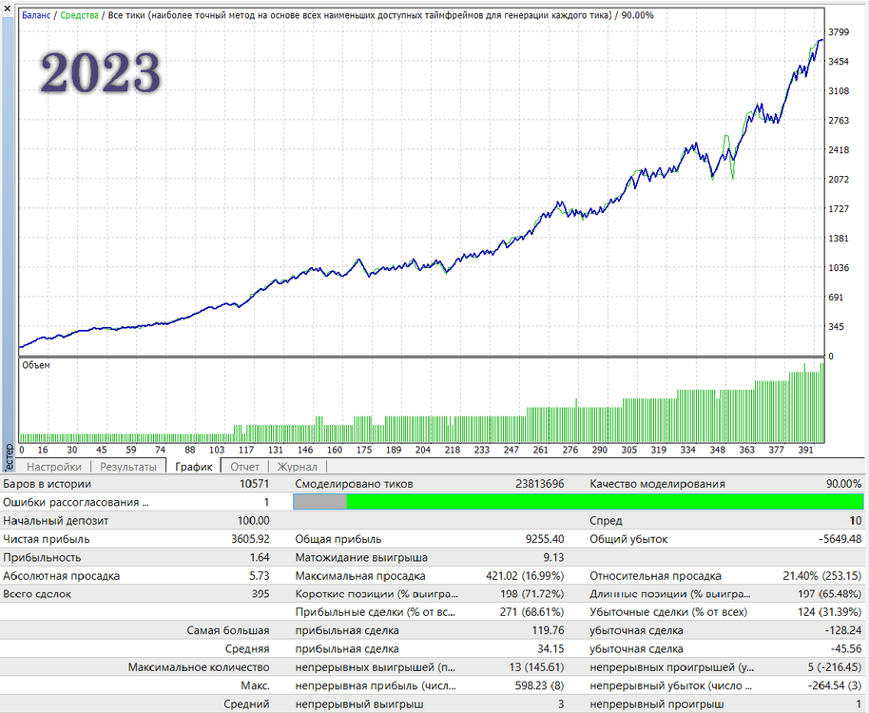Click the Средства legend label

79,15
